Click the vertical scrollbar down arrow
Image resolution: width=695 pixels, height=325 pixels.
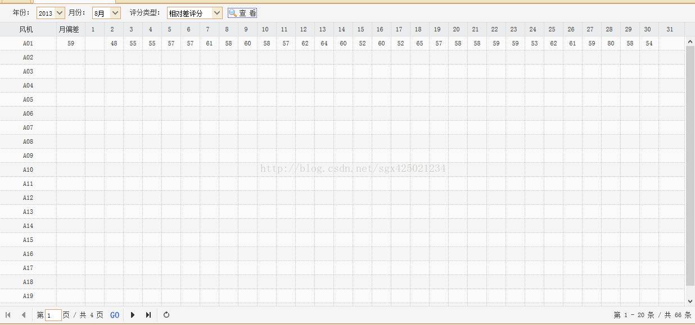click(691, 301)
